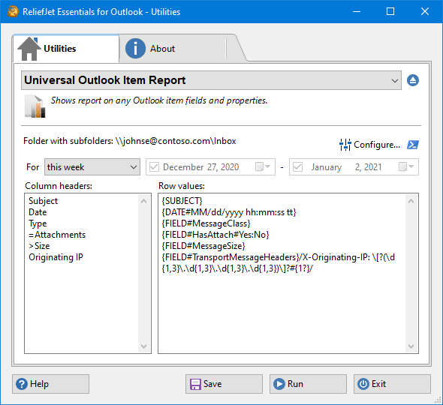
Task: Open the end date calendar dropdown
Action: [406, 166]
